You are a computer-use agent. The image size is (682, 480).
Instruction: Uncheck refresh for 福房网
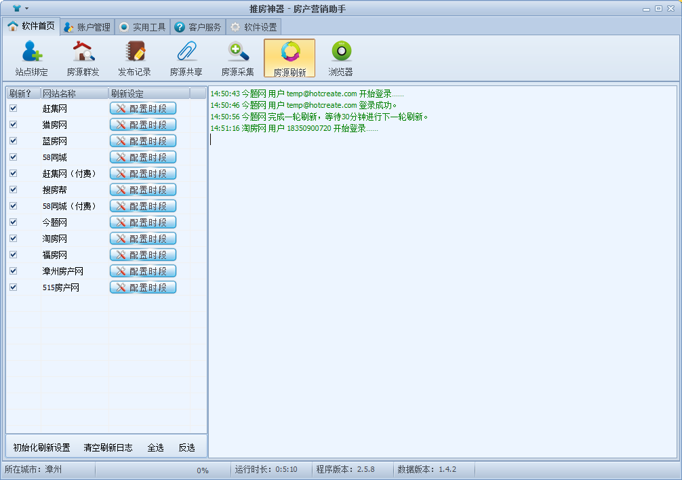pos(14,255)
